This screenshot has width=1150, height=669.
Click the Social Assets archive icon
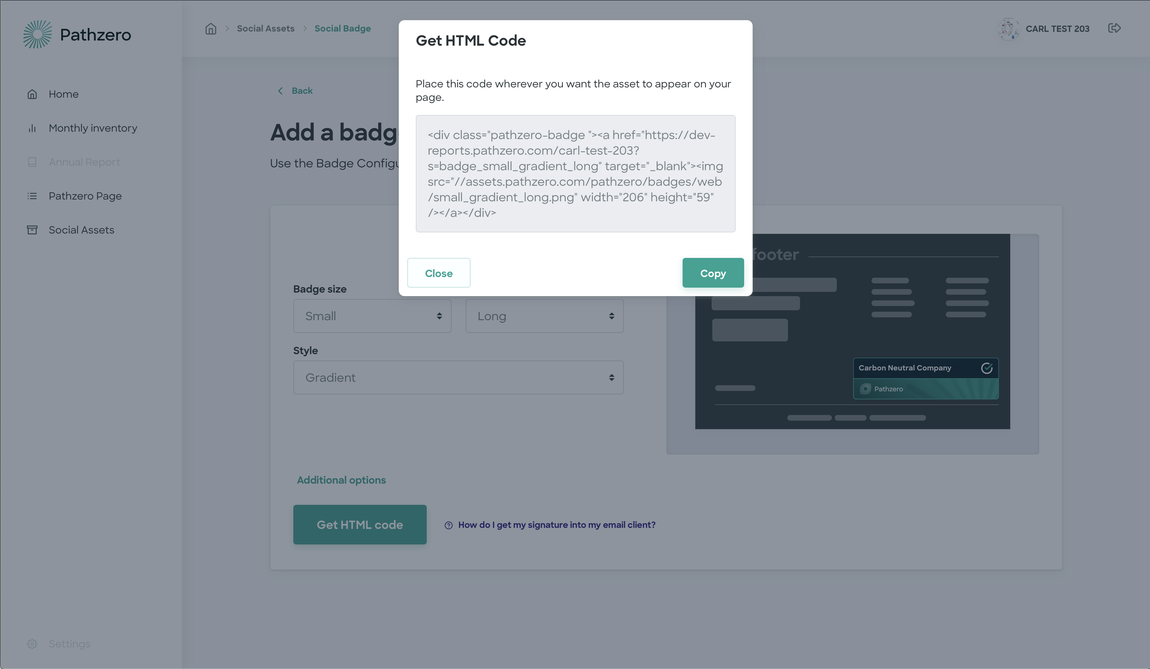pos(32,230)
